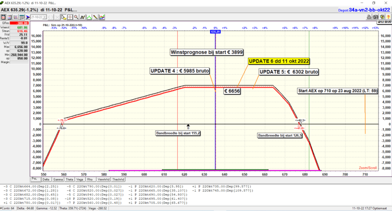Click the 'UPDATE 4 : € 5985 bruto' label
This screenshot has width=392, height=211.
[180, 71]
